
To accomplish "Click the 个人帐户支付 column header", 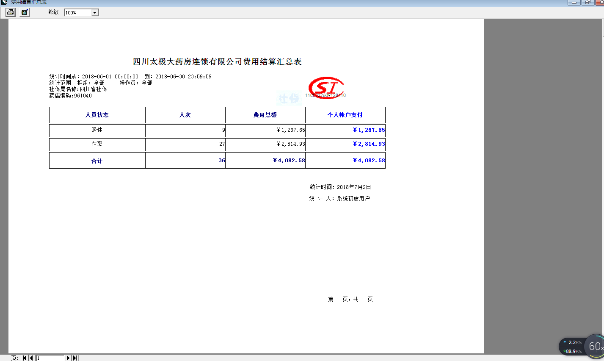I will tap(345, 115).
